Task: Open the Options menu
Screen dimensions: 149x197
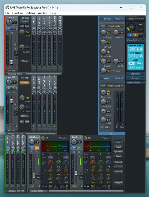Action: click(30, 13)
